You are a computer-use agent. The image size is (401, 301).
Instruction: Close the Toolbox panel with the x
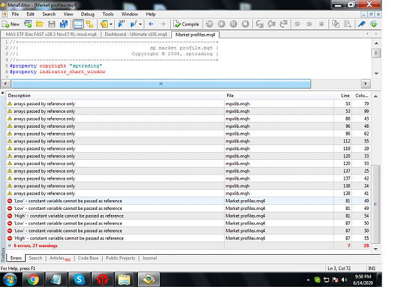[x=3, y=93]
